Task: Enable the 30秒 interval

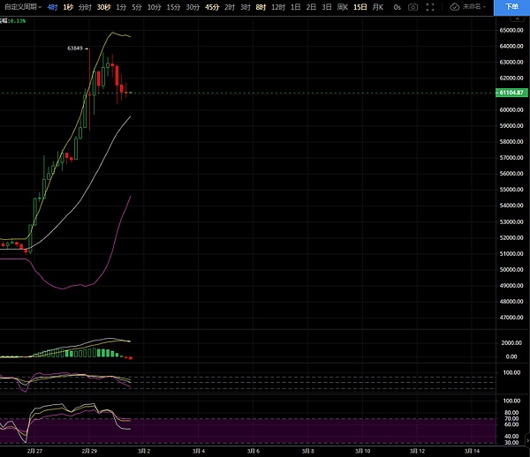Action: point(103,6)
